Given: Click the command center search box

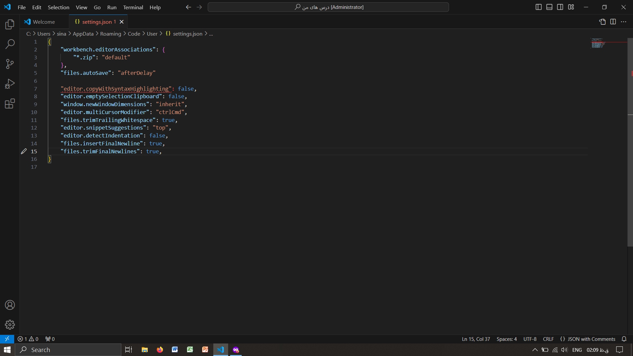Looking at the screenshot, I should [x=328, y=7].
